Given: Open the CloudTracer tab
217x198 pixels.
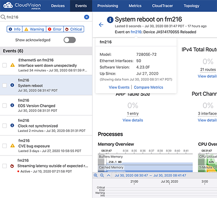Looking at the screenshot, I should [163, 6].
